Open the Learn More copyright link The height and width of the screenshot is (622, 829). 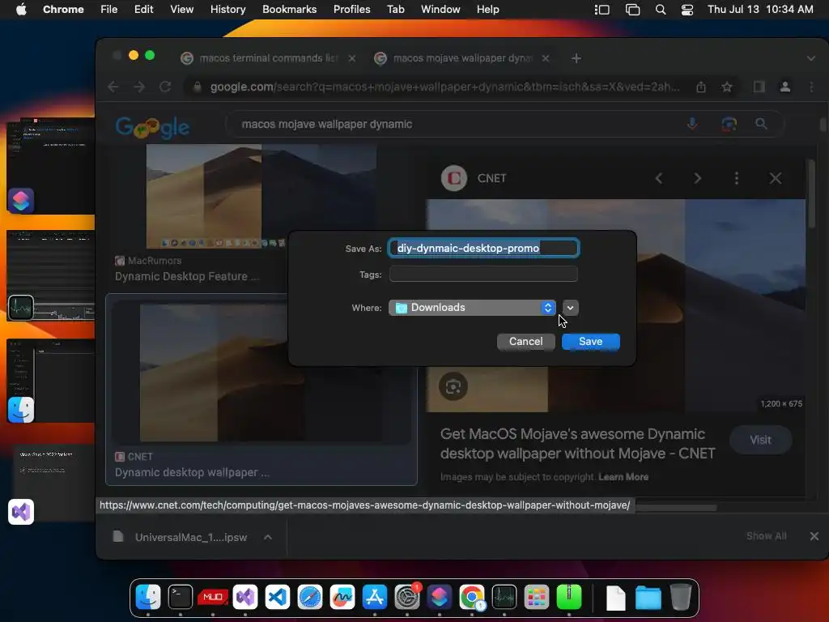click(623, 477)
